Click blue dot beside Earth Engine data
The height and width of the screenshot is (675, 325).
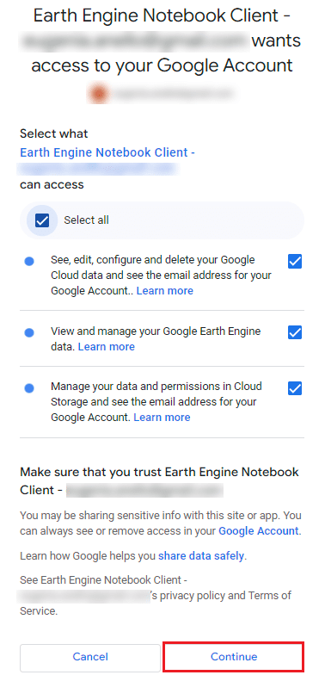29,332
